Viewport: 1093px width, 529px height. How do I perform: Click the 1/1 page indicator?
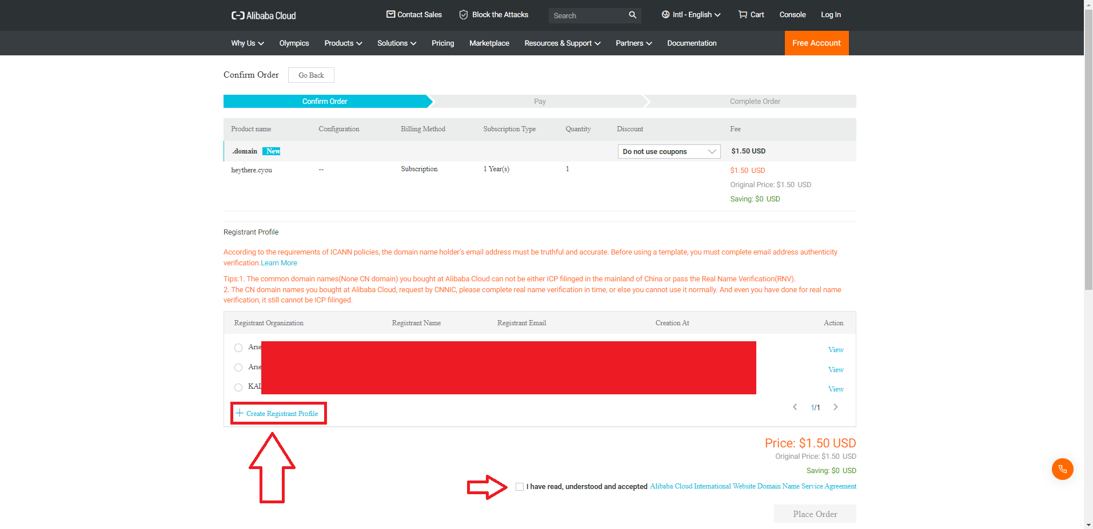click(x=815, y=407)
